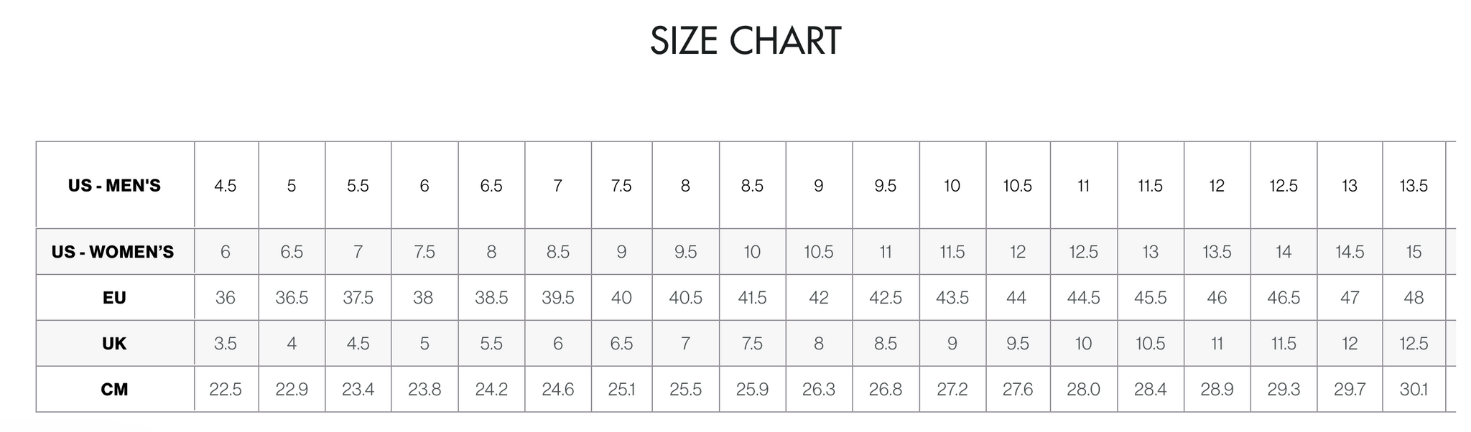This screenshot has height=432, width=1471.
Task: Pick the 30.1 centimeter cell
Action: point(1414,390)
